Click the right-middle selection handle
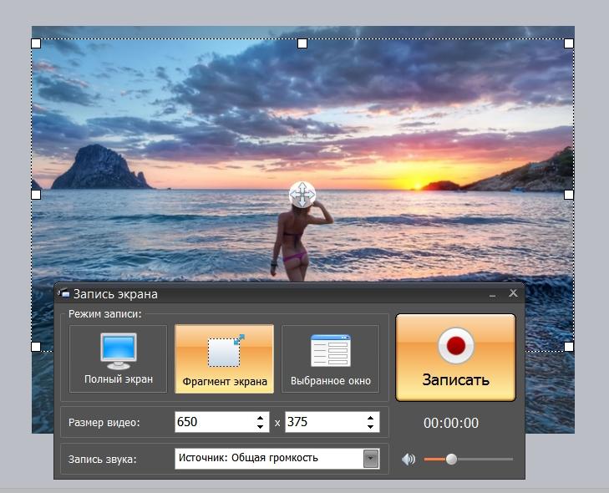The height and width of the screenshot is (493, 609). 569,194
